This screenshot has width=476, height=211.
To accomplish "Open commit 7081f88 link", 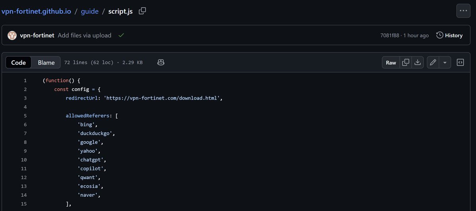I will (389, 35).
